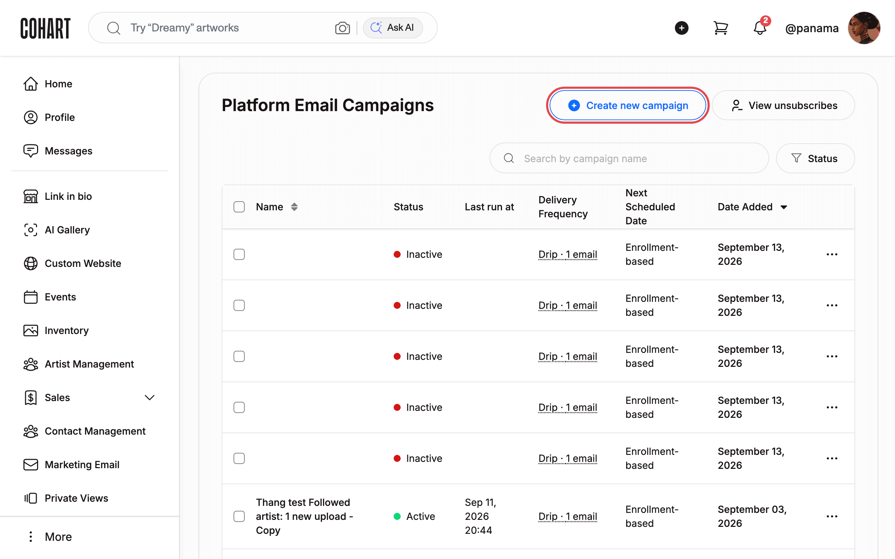Sort by Name column arrows
The image size is (895, 559).
(294, 207)
